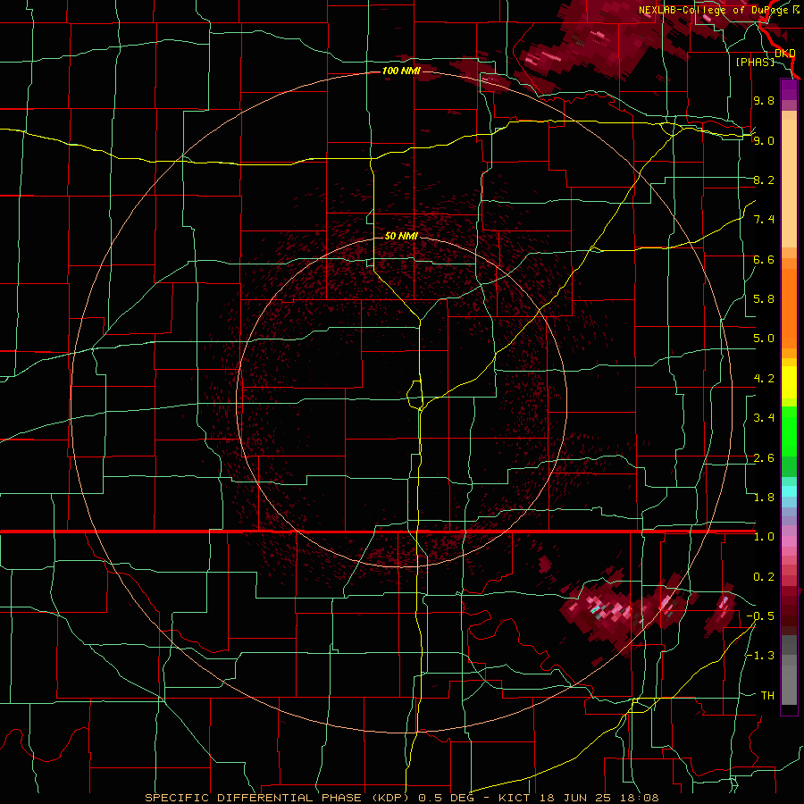Click the cyan segment of color bar
This screenshot has width=804, height=804.
[789, 491]
